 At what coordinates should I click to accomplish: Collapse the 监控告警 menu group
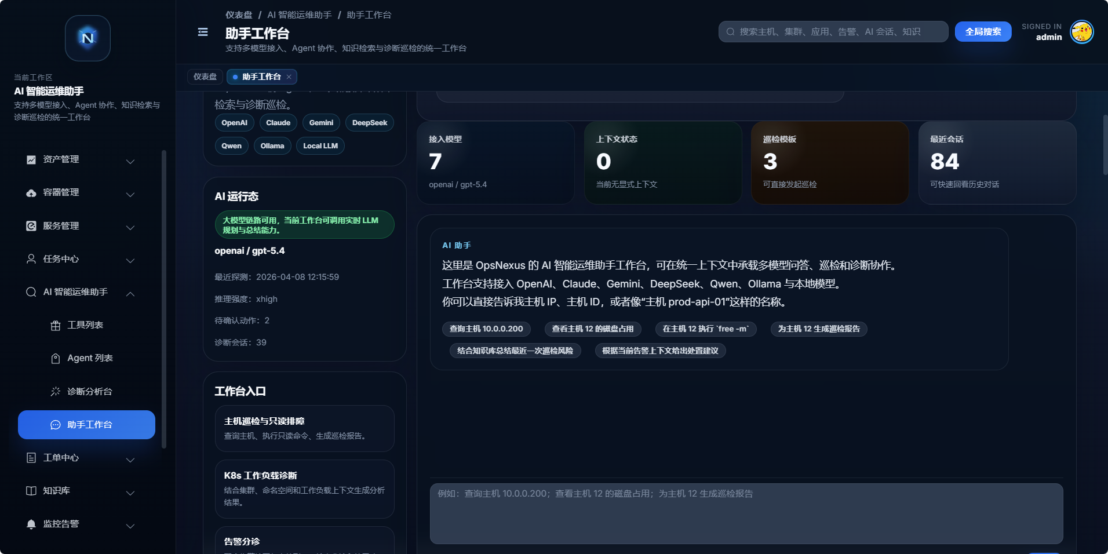coord(130,526)
